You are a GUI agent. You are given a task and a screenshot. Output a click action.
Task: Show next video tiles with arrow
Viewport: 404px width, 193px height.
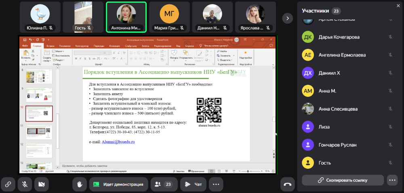288,18
